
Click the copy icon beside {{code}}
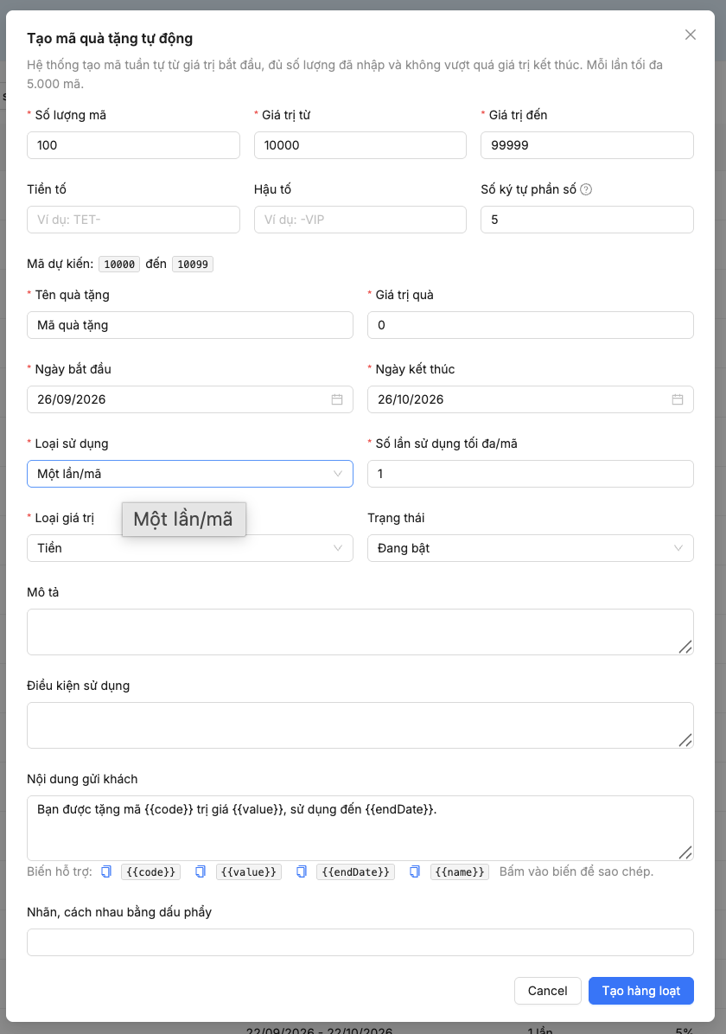[x=106, y=871]
